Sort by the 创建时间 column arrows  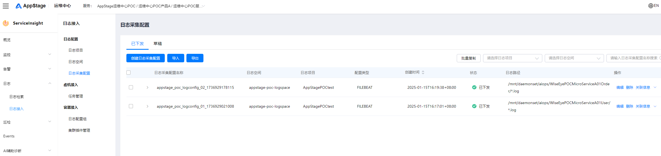coord(423,72)
